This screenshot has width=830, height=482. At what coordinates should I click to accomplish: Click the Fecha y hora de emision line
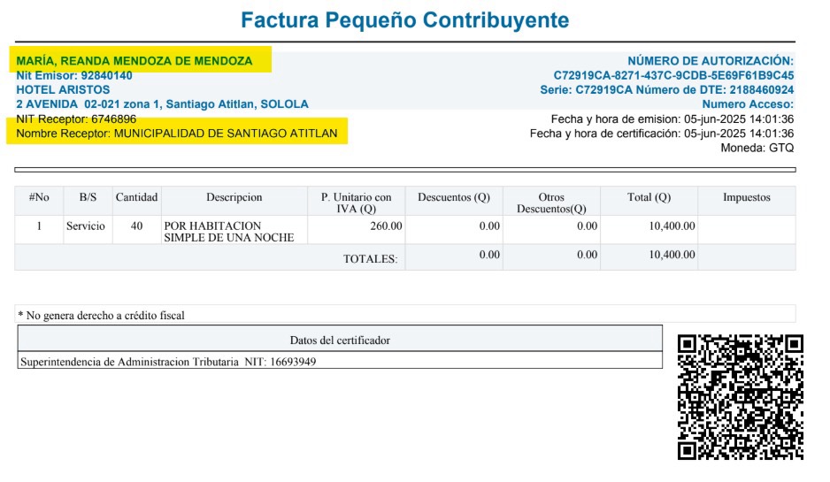coord(672,119)
